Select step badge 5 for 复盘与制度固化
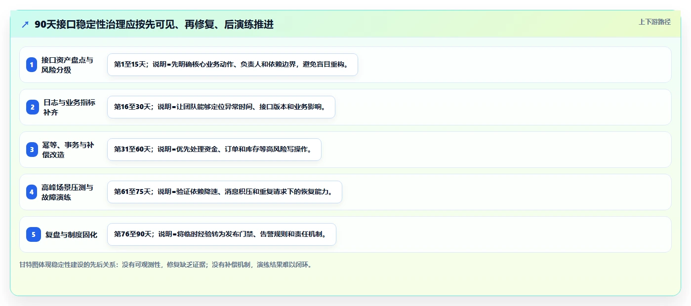Image resolution: width=691 pixels, height=306 pixels. 34,234
